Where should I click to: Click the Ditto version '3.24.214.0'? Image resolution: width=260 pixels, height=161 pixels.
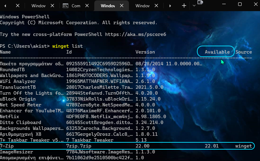tap(149, 123)
